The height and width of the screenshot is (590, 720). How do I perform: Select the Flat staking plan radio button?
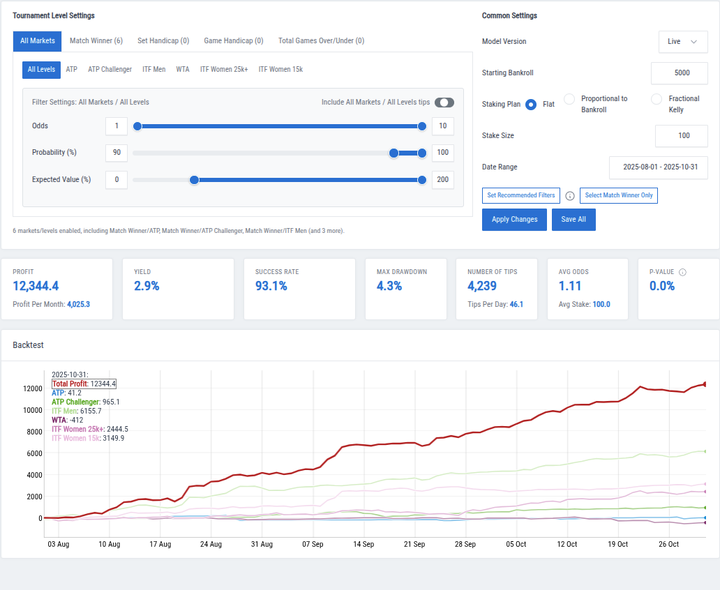click(532, 103)
